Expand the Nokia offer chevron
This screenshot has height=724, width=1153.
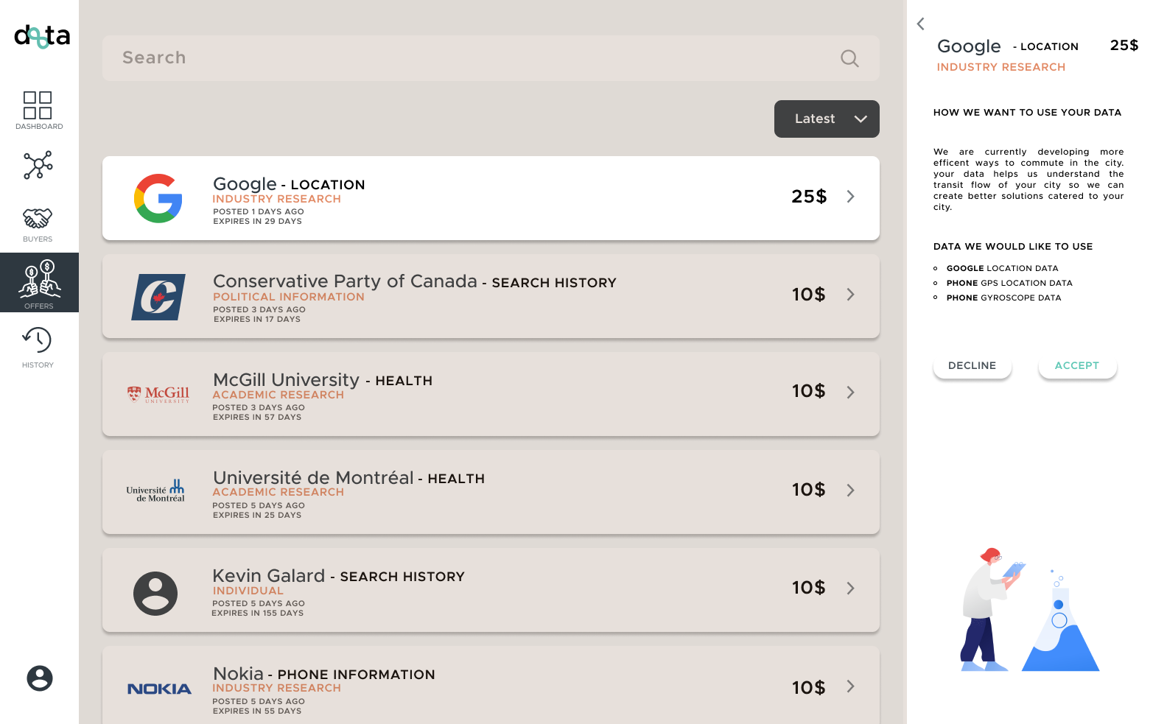click(x=851, y=686)
